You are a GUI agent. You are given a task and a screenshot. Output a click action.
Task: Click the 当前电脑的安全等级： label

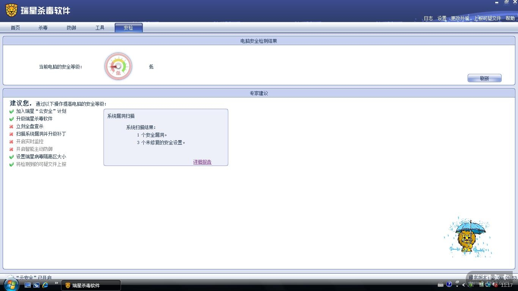[61, 67]
